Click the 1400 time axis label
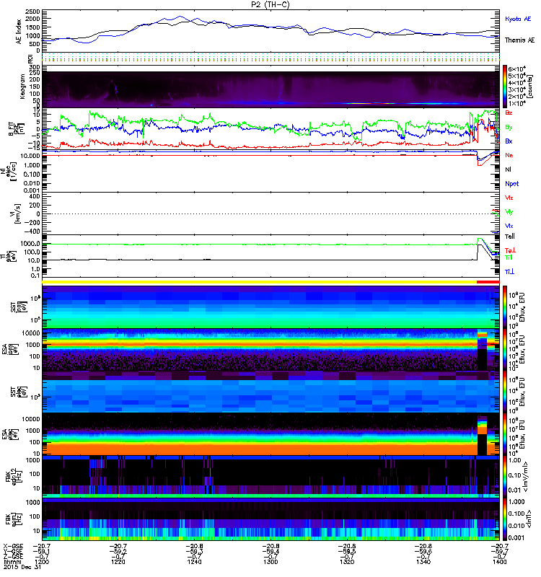 point(499,562)
